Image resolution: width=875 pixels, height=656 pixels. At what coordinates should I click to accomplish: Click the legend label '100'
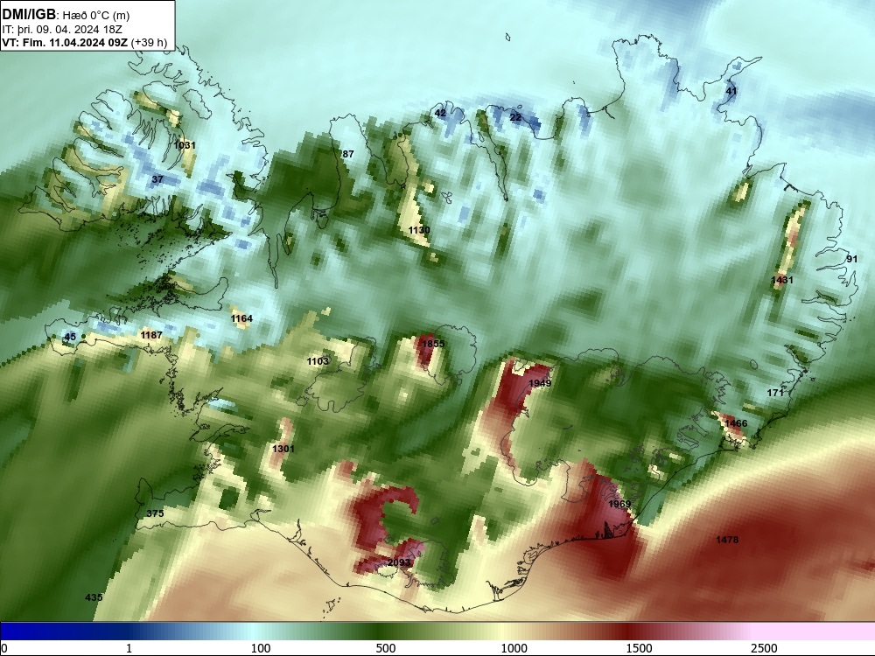261,647
